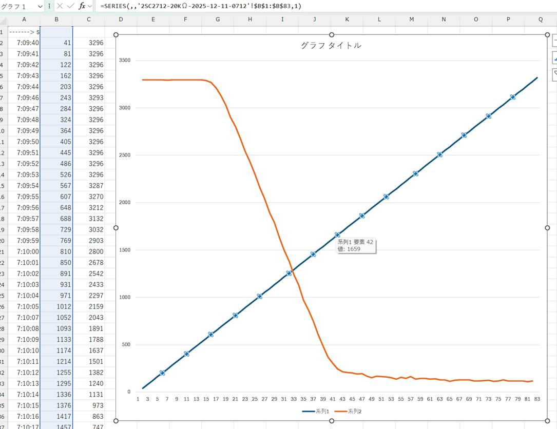The height and width of the screenshot is (429, 557).
Task: Select the column C header
Action: coord(88,19)
